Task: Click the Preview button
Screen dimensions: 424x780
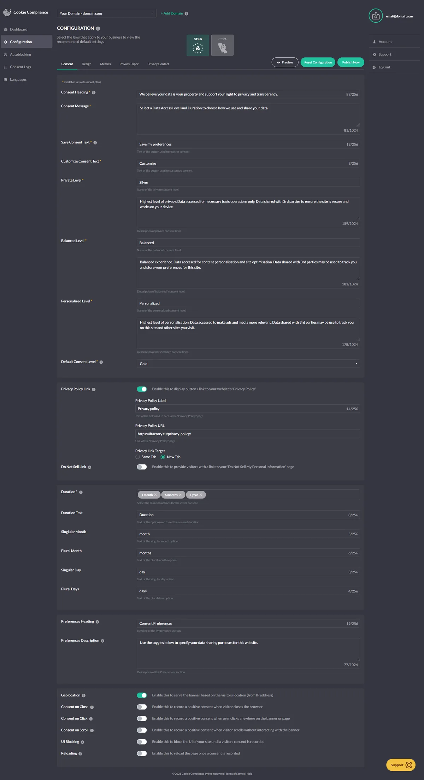Action: pos(285,62)
